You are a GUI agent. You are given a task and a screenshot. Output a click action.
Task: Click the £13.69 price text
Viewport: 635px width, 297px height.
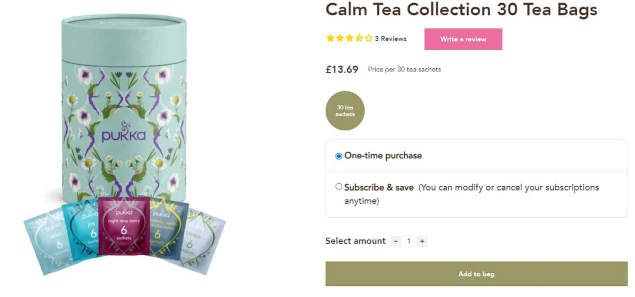(342, 69)
